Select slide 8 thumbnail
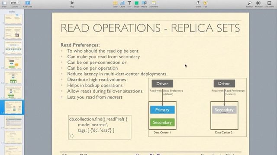Image resolution: width=277 pixels, height=155 pixels. pyautogui.click(x=13, y=33)
